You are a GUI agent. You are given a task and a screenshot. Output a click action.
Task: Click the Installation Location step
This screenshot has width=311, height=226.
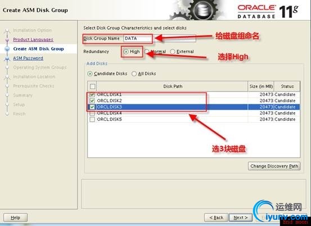click(x=34, y=77)
